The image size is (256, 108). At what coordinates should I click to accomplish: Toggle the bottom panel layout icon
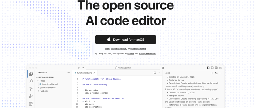212,68
